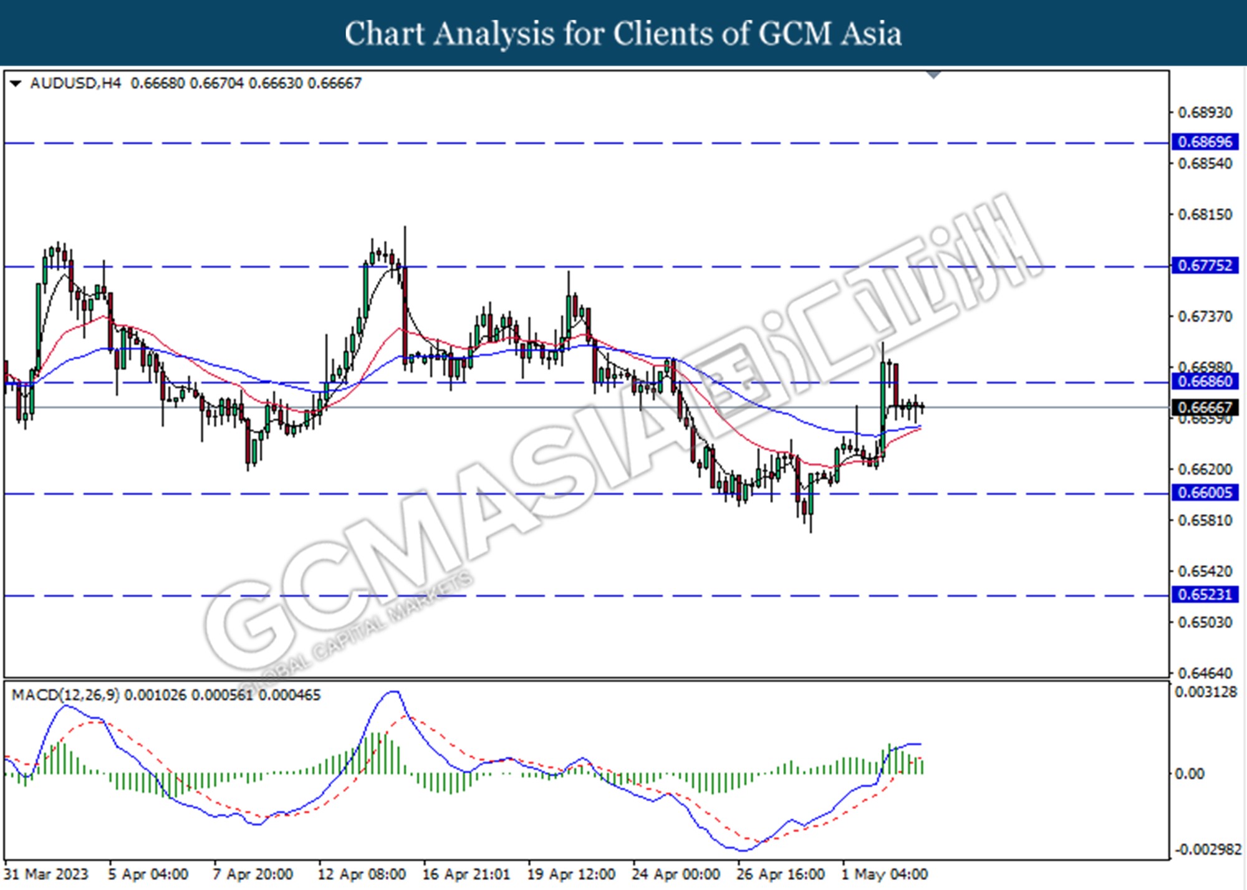Click the 12 Apr 08:00 time label
The image size is (1247, 890).
[x=362, y=874]
